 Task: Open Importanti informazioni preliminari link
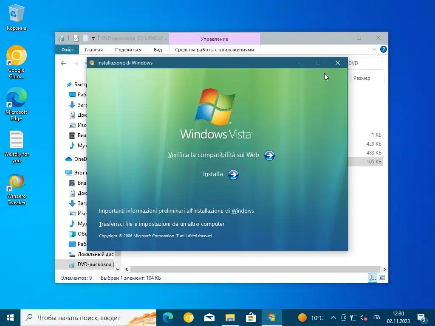pyautogui.click(x=176, y=211)
